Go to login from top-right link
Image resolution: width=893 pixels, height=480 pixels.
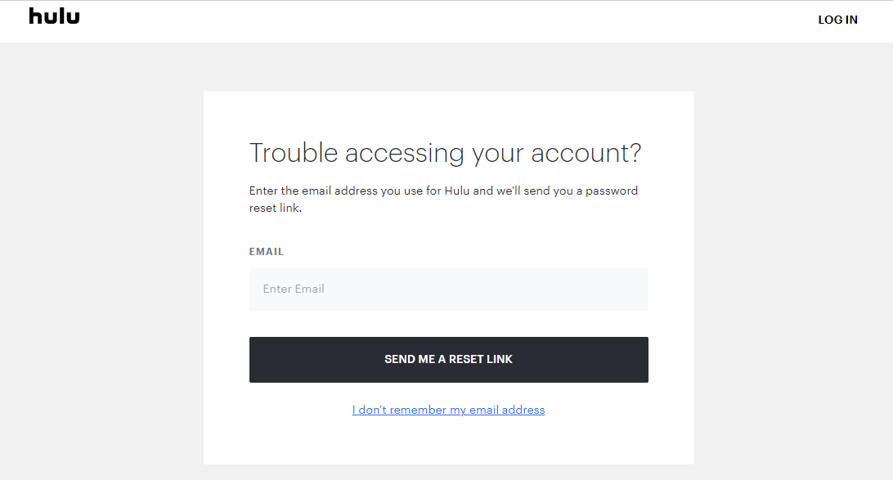click(x=837, y=20)
